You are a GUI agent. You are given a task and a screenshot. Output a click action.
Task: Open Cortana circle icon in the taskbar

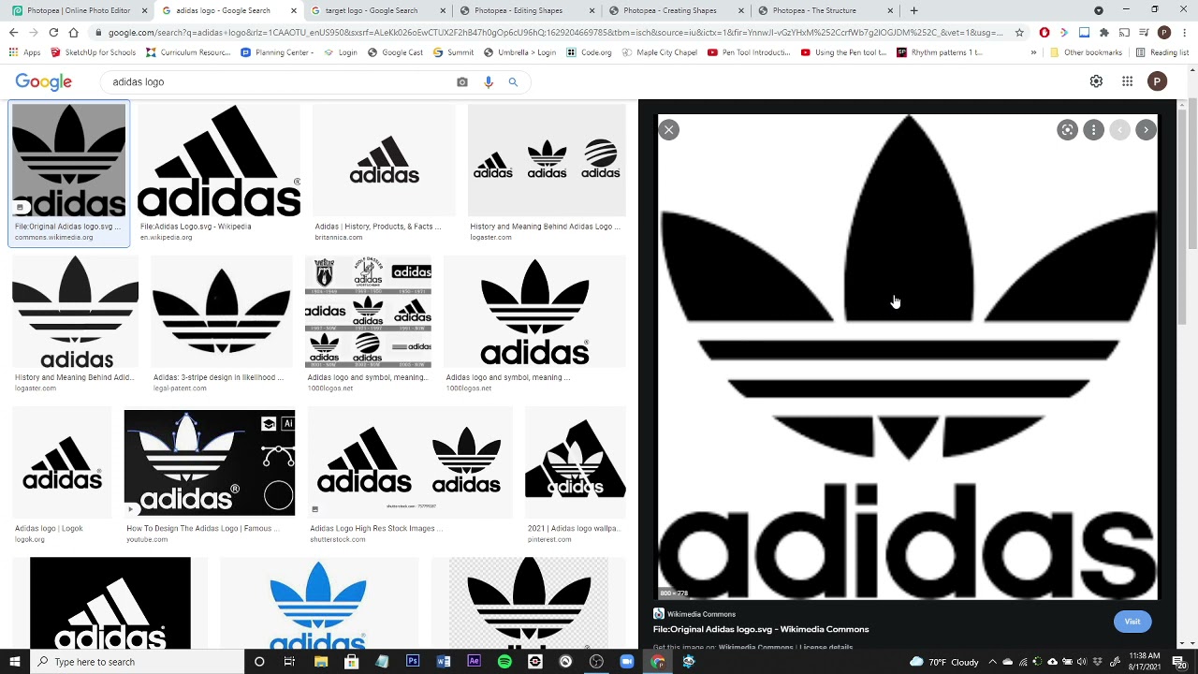(x=259, y=662)
